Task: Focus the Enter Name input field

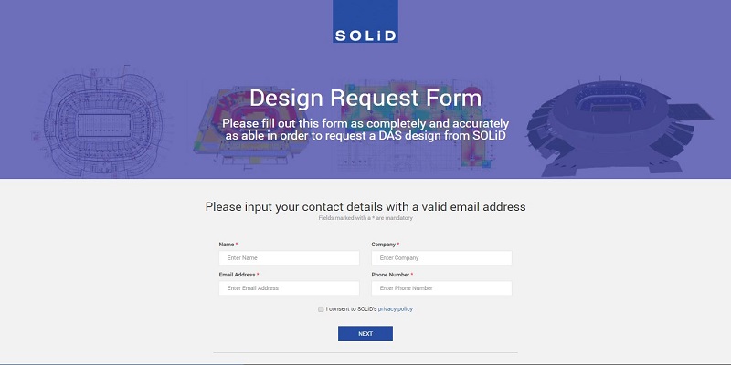Action: 289,258
